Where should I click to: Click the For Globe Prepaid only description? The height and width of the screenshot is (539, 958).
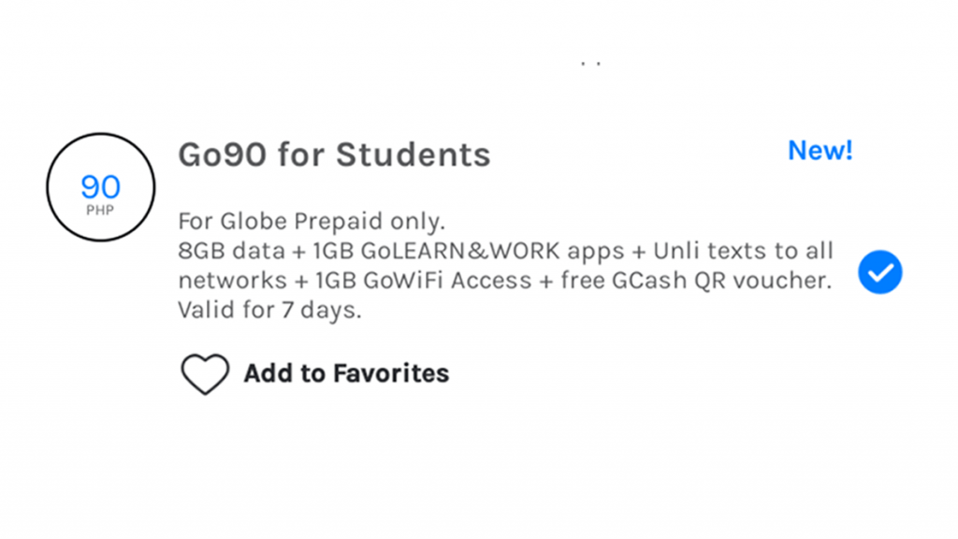tap(312, 221)
